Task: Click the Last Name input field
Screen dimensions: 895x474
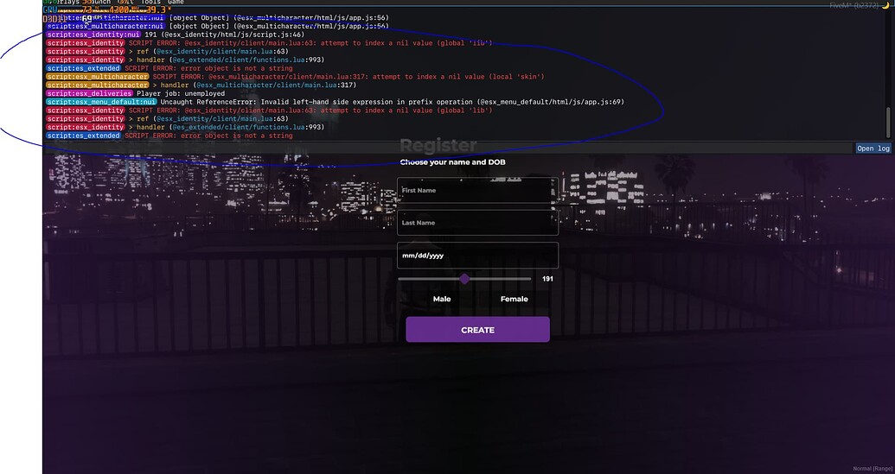Action: coord(477,223)
